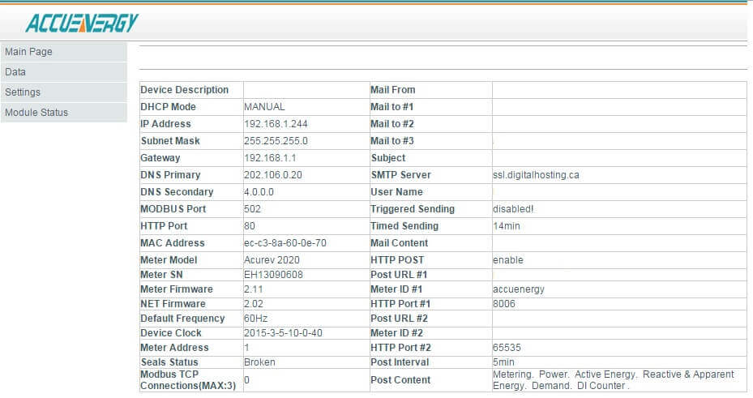753x398 pixels.
Task: Select the SMTP server ssl.digitalhosting.ca
Action: coord(536,175)
